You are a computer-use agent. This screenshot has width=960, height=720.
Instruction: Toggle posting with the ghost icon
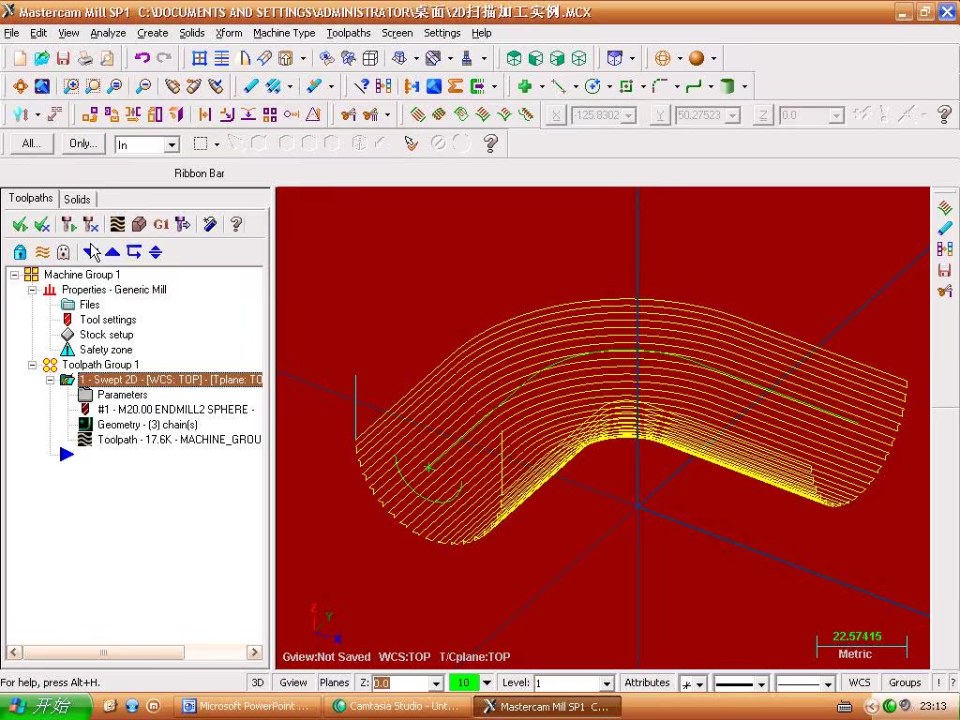tap(63, 251)
